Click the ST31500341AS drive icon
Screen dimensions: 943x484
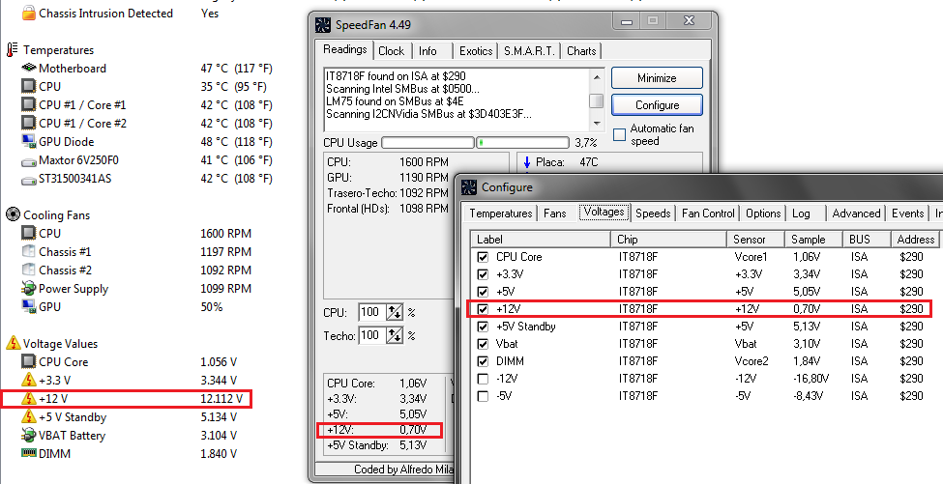pos(28,180)
